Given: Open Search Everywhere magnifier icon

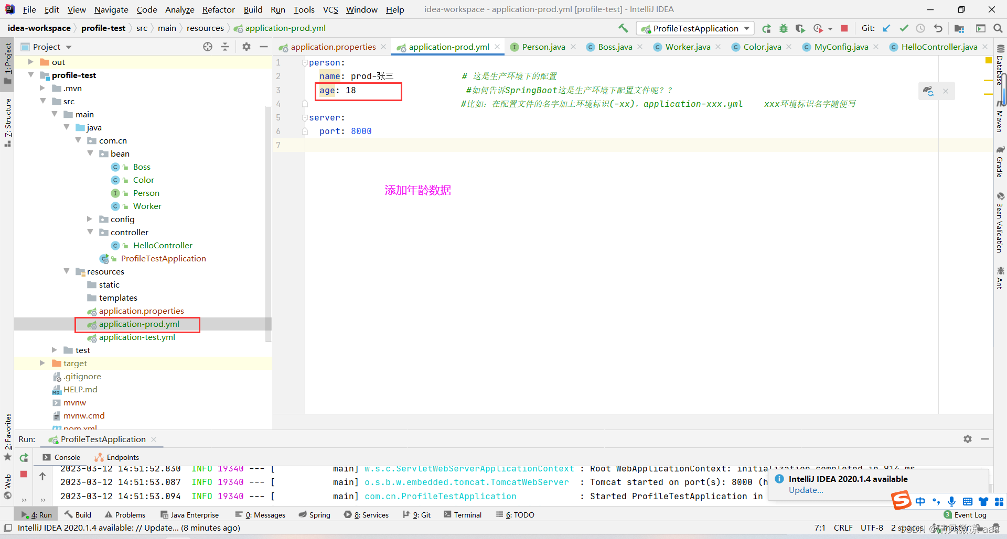Looking at the screenshot, I should tap(998, 28).
